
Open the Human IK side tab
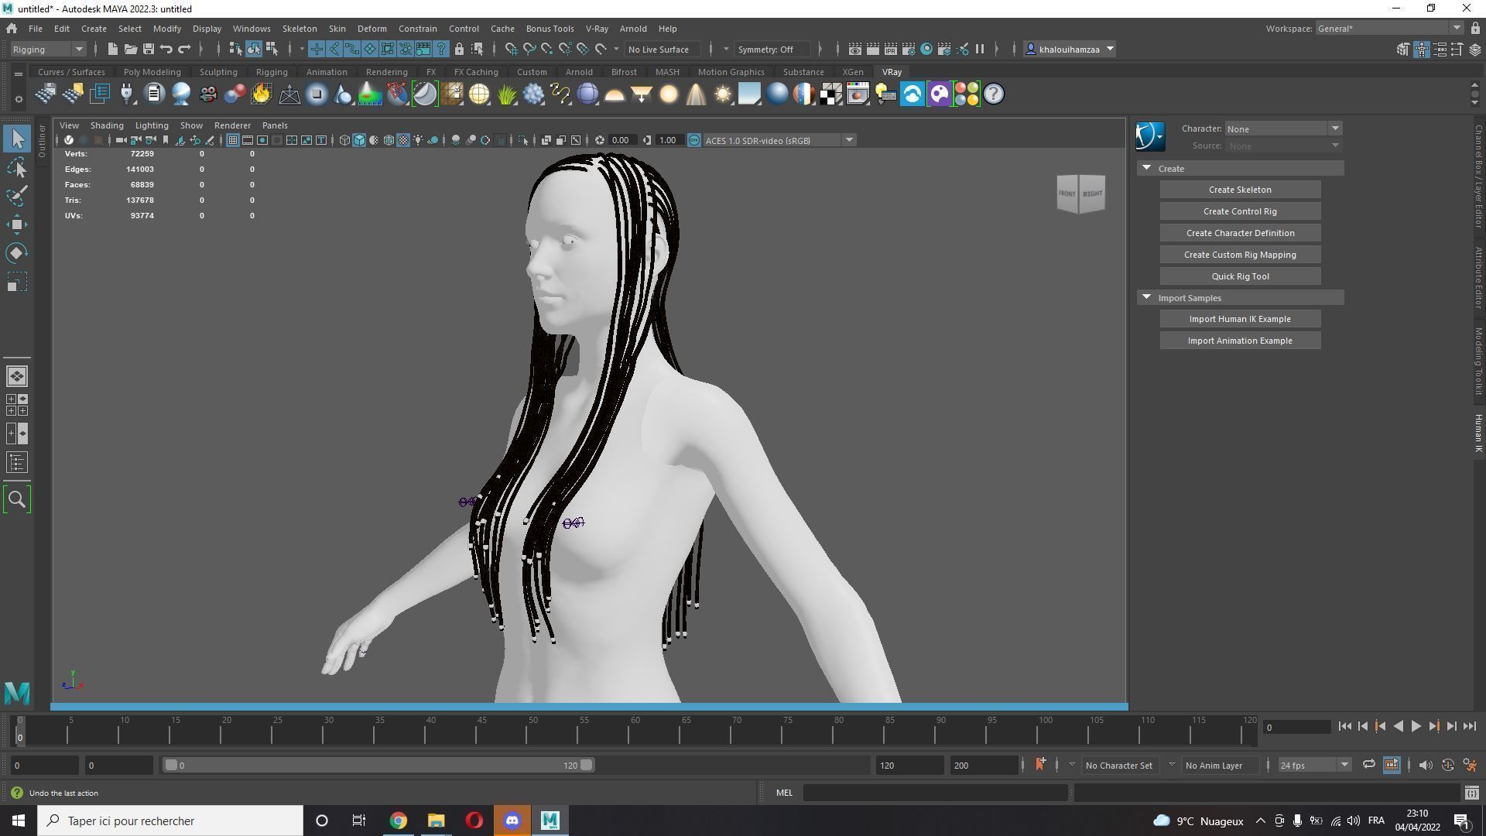(x=1477, y=433)
